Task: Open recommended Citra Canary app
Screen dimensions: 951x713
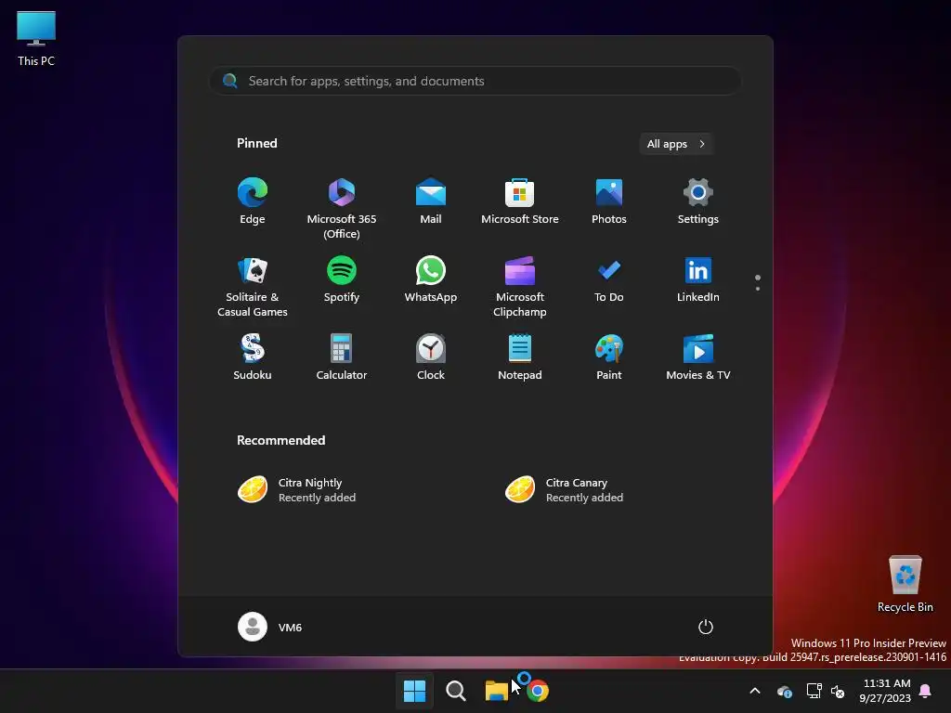Action: pos(564,490)
